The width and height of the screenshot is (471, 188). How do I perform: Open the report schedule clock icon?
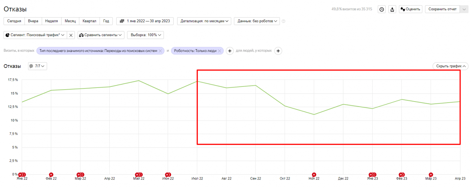381,9
